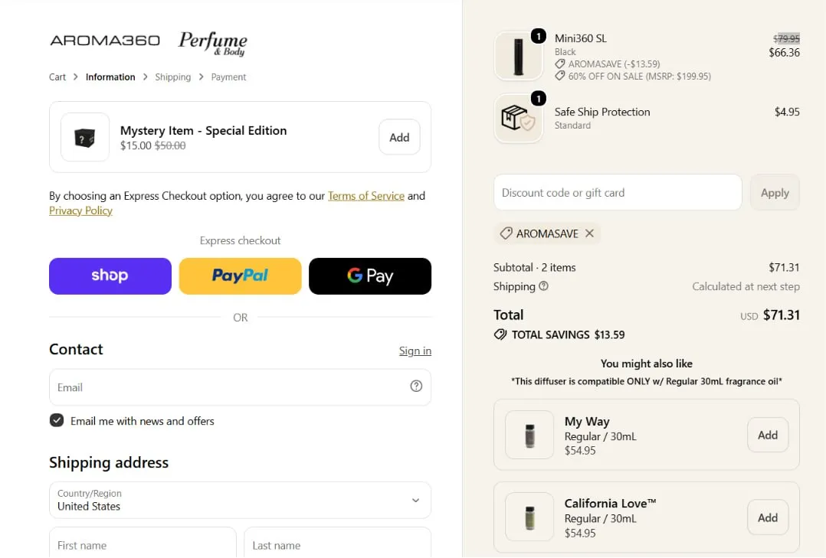
Task: Go back to Cart breadcrumb
Action: click(57, 77)
